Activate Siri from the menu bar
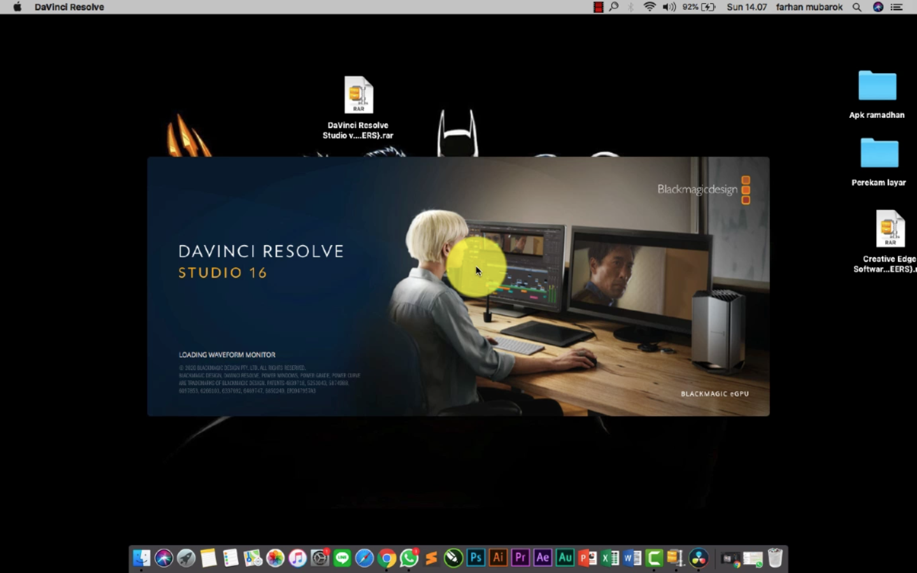The height and width of the screenshot is (573, 917). point(878,7)
